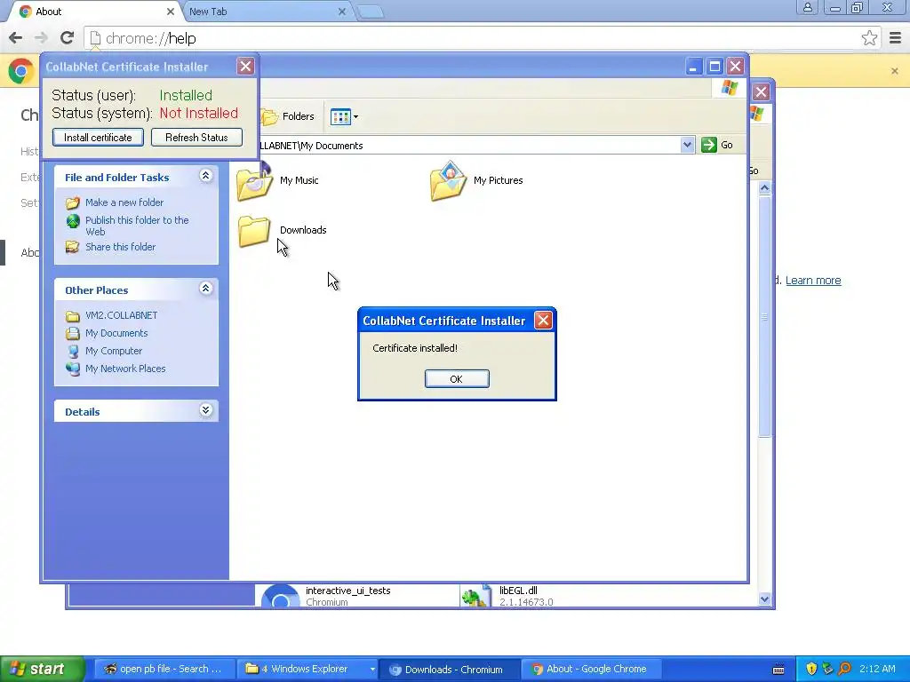This screenshot has width=910, height=682.
Task: Open the My Pictures folder icon
Action: point(448,181)
